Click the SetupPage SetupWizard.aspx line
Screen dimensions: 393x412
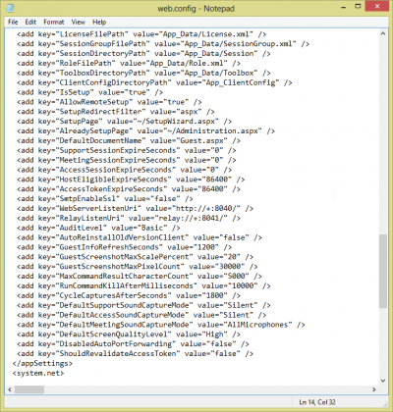124,122
